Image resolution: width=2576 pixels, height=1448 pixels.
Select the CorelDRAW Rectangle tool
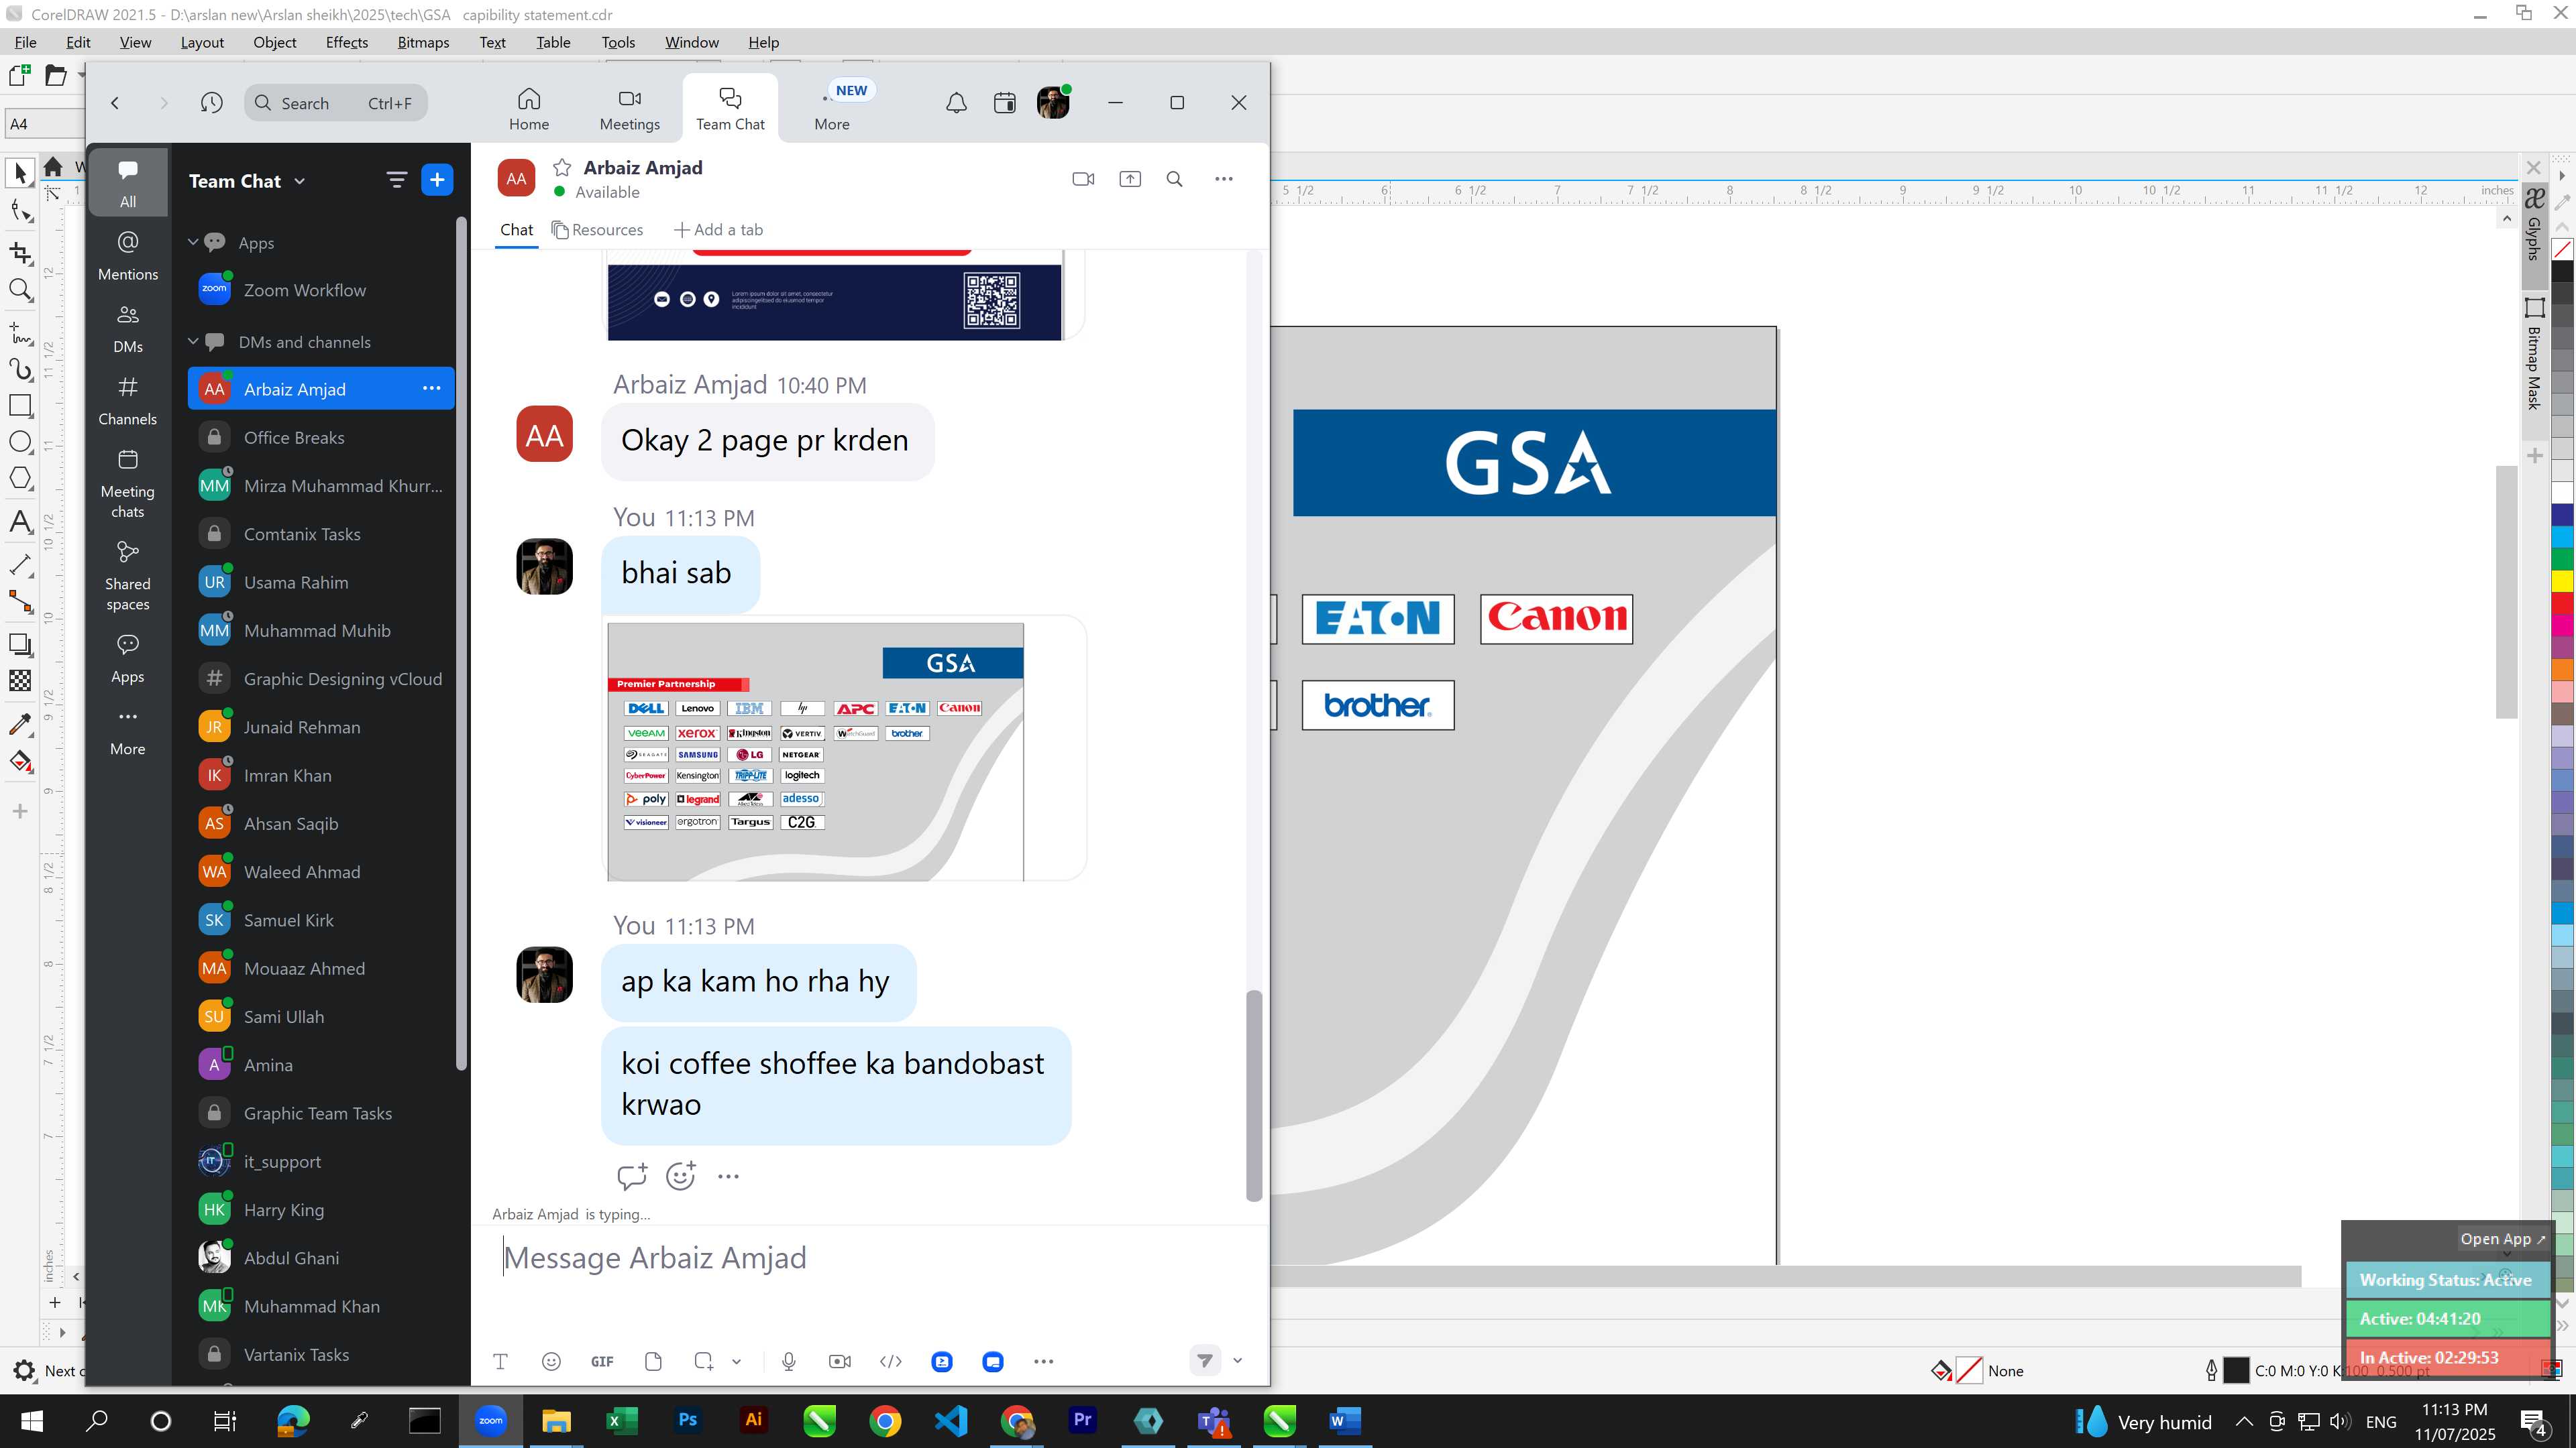point(20,406)
